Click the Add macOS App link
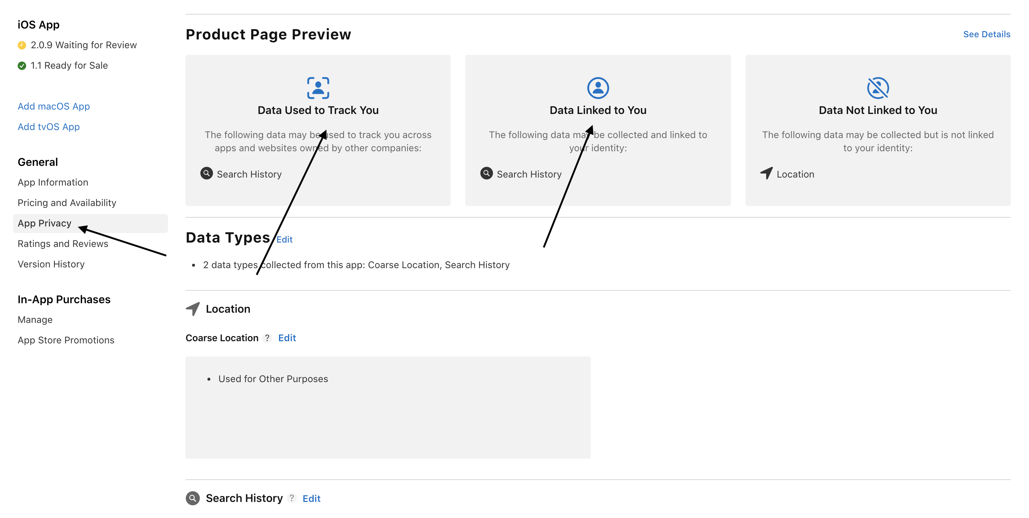 (54, 106)
